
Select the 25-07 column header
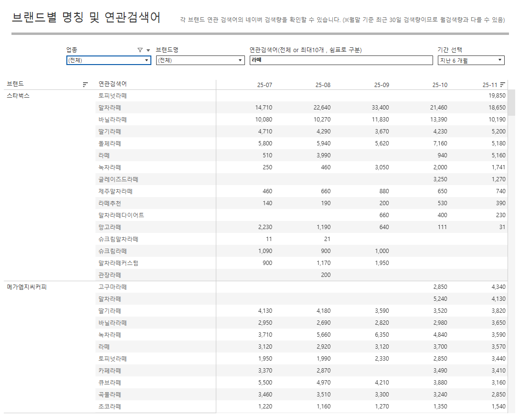click(265, 85)
